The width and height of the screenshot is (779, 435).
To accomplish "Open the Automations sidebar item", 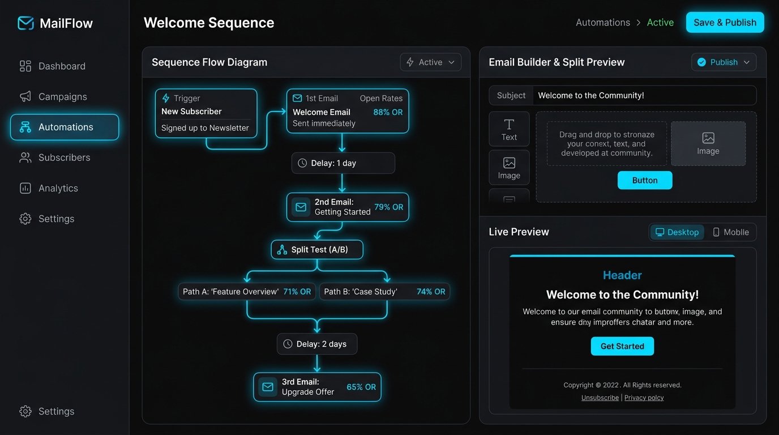I will pyautogui.click(x=65, y=127).
